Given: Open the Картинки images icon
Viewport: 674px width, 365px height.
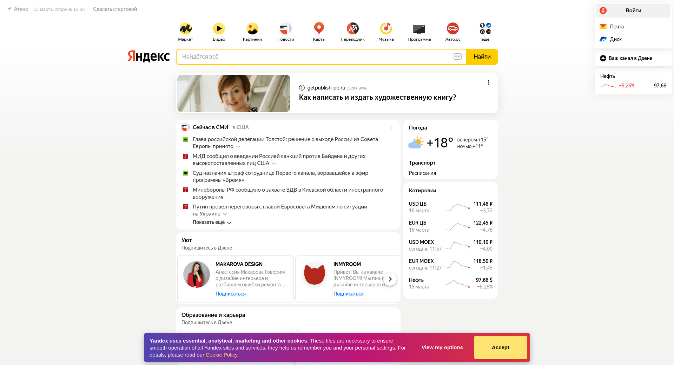Looking at the screenshot, I should 252,28.
